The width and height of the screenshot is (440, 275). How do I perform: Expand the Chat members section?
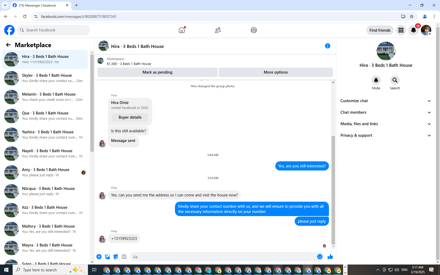386,112
